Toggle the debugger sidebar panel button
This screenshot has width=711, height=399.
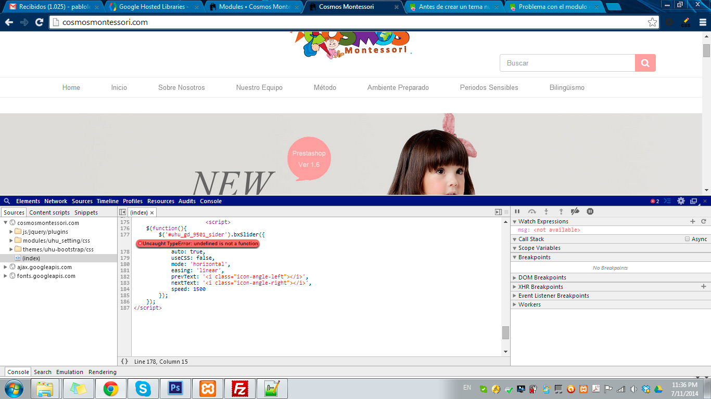click(x=498, y=212)
